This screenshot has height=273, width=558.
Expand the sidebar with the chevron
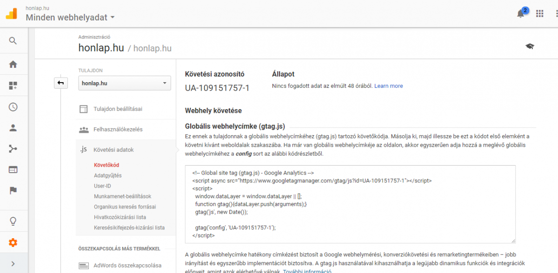point(13,264)
